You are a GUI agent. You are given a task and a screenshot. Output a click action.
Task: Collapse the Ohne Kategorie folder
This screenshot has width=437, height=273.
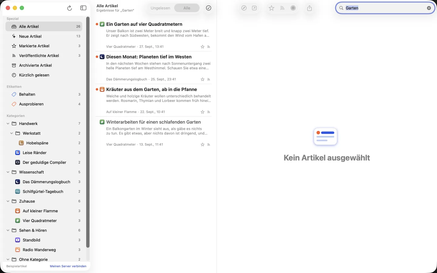coord(8,259)
